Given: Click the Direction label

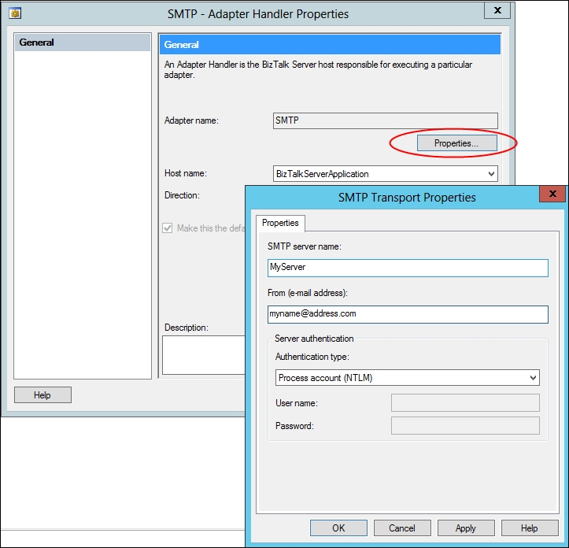Looking at the screenshot, I should 182,195.
